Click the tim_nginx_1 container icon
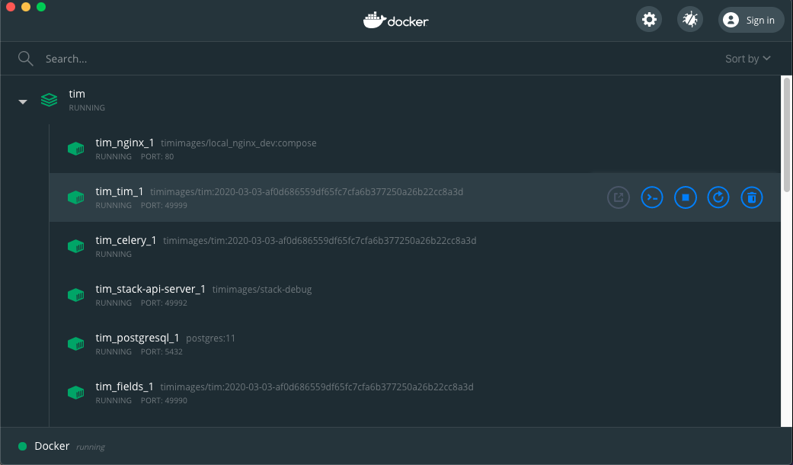 (x=76, y=149)
